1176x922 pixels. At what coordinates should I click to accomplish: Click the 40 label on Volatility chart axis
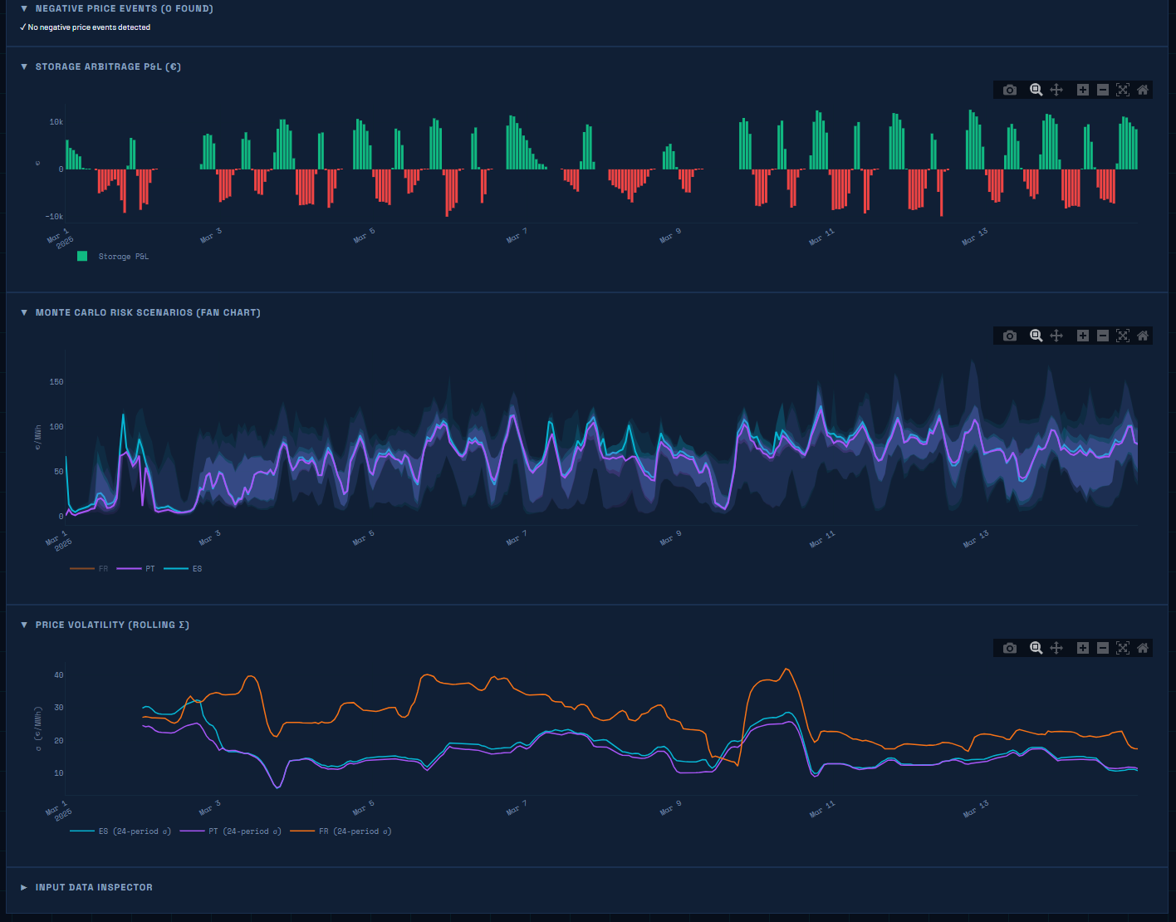tap(59, 675)
